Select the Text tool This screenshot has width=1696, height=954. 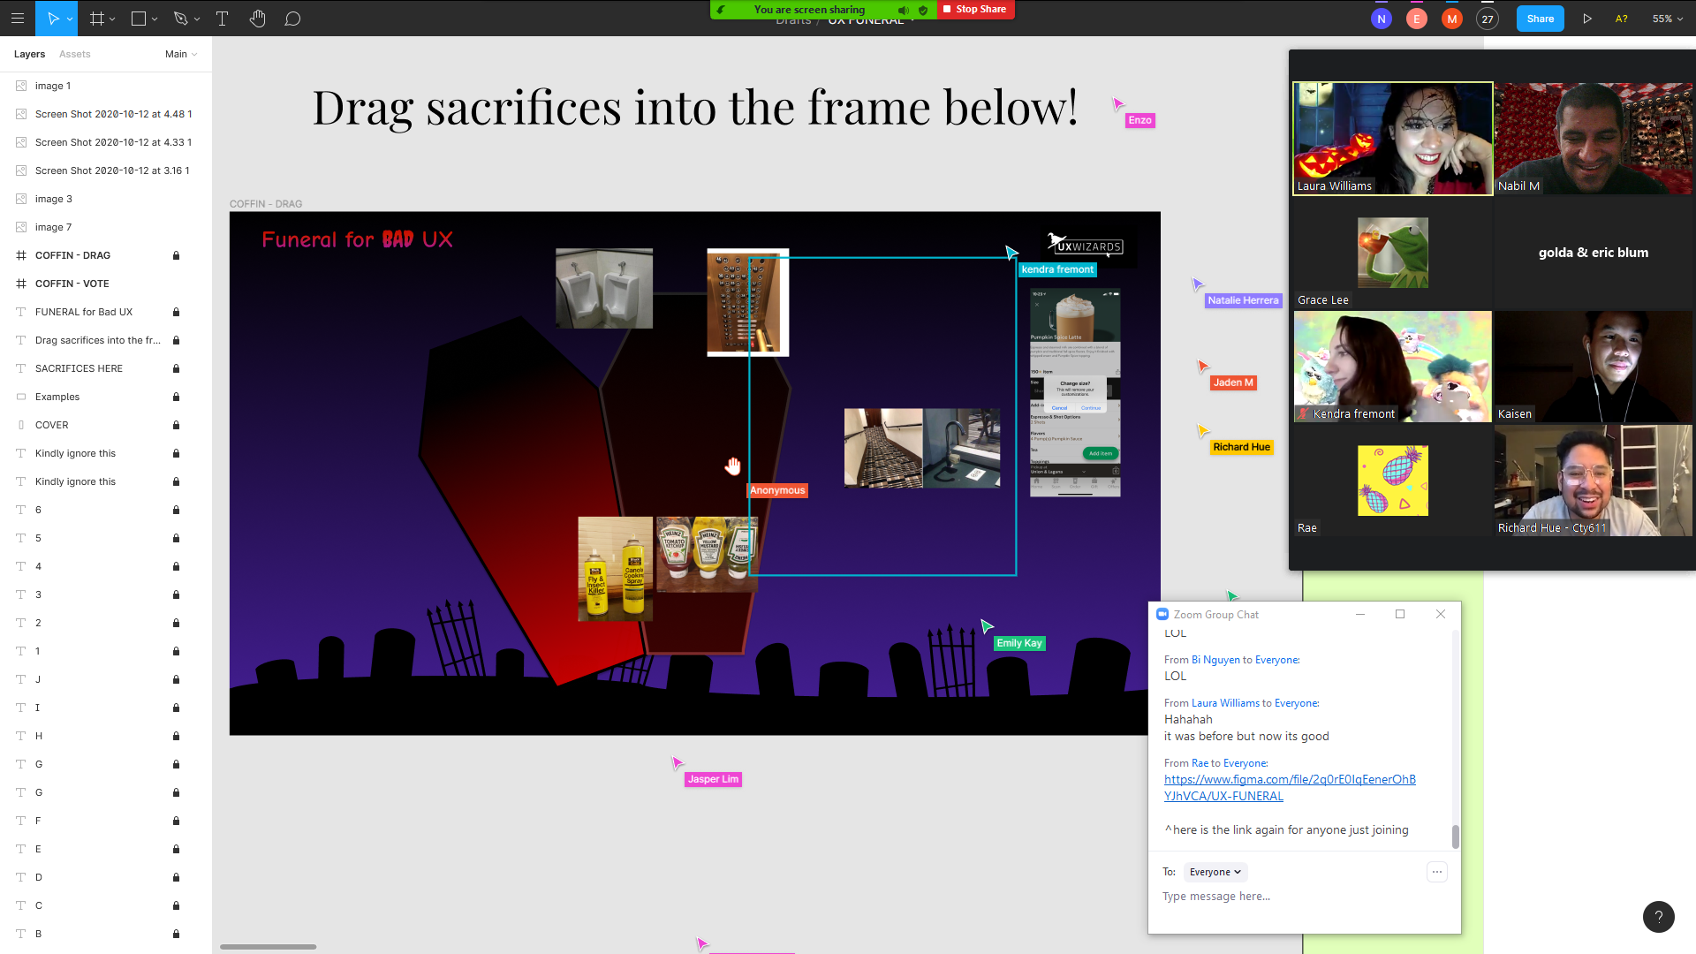[222, 19]
